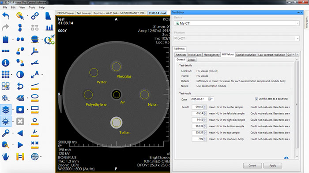Switch to the Test browser tab

(x=83, y=13)
